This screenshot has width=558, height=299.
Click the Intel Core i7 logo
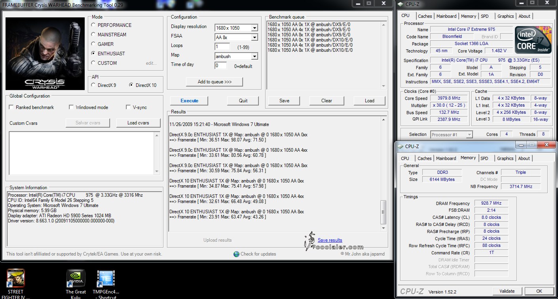pyautogui.click(x=534, y=40)
